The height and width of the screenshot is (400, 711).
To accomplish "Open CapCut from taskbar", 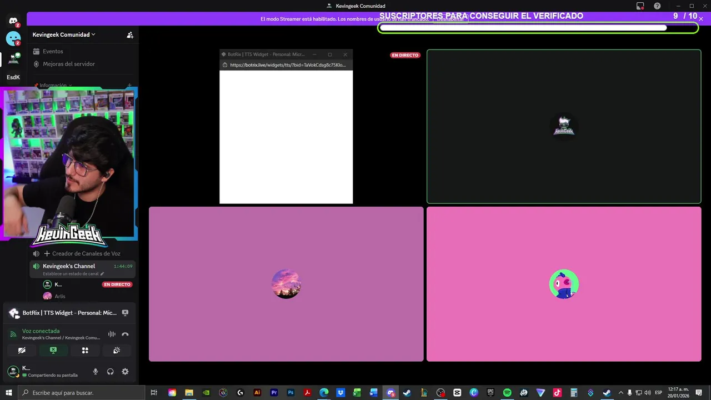I will click(457, 393).
